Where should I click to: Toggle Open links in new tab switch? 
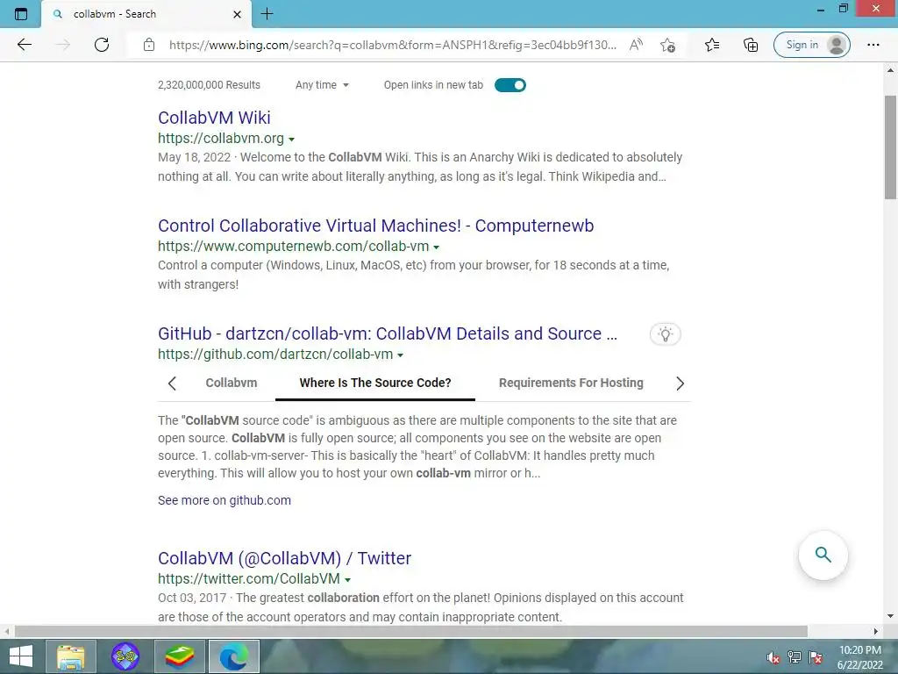pyautogui.click(x=510, y=85)
